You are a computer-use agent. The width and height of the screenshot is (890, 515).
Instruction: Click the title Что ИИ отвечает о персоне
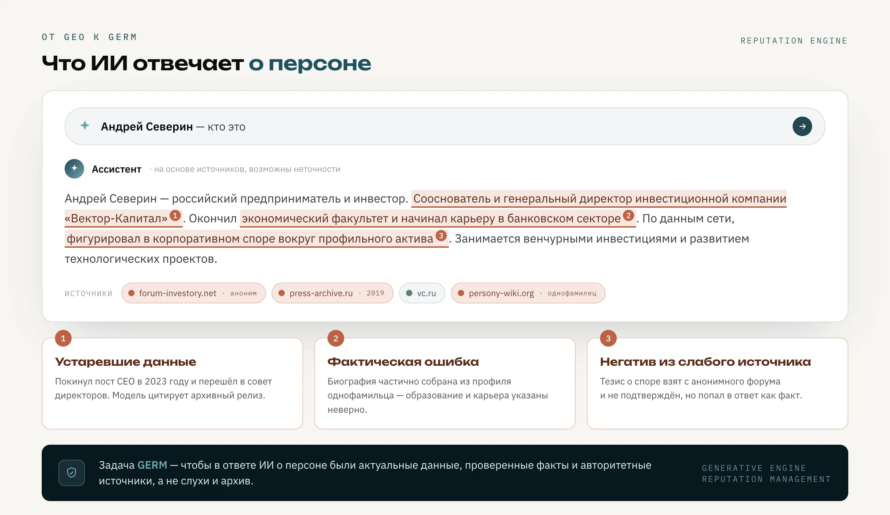tap(206, 64)
